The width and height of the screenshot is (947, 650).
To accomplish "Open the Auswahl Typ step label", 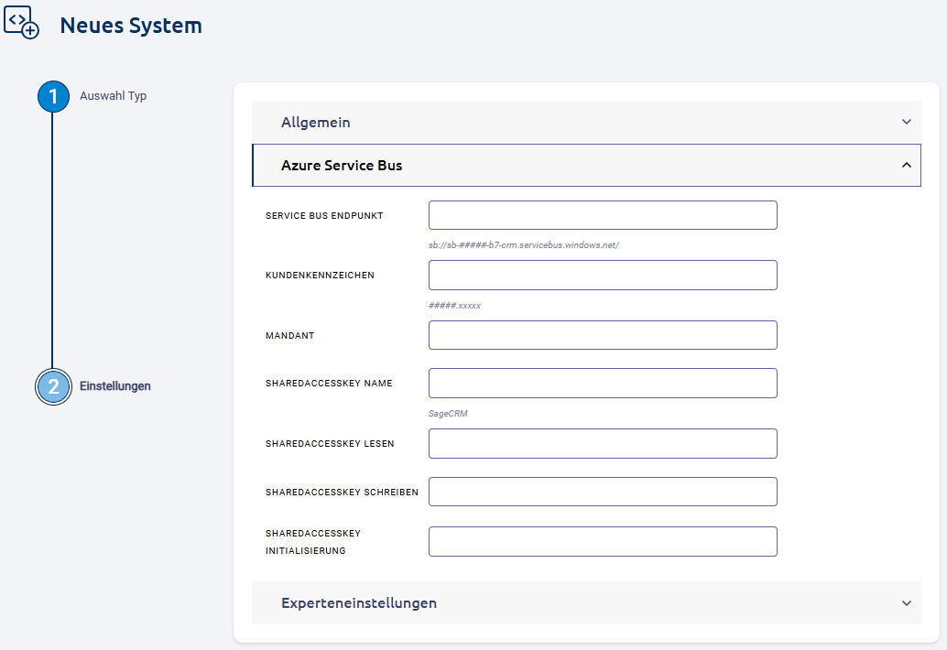I will point(113,96).
